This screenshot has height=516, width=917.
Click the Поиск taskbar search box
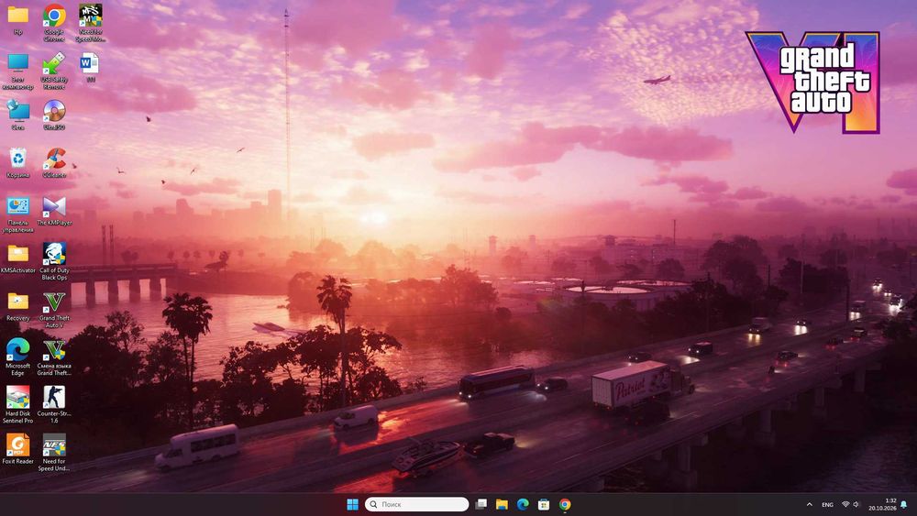click(416, 504)
